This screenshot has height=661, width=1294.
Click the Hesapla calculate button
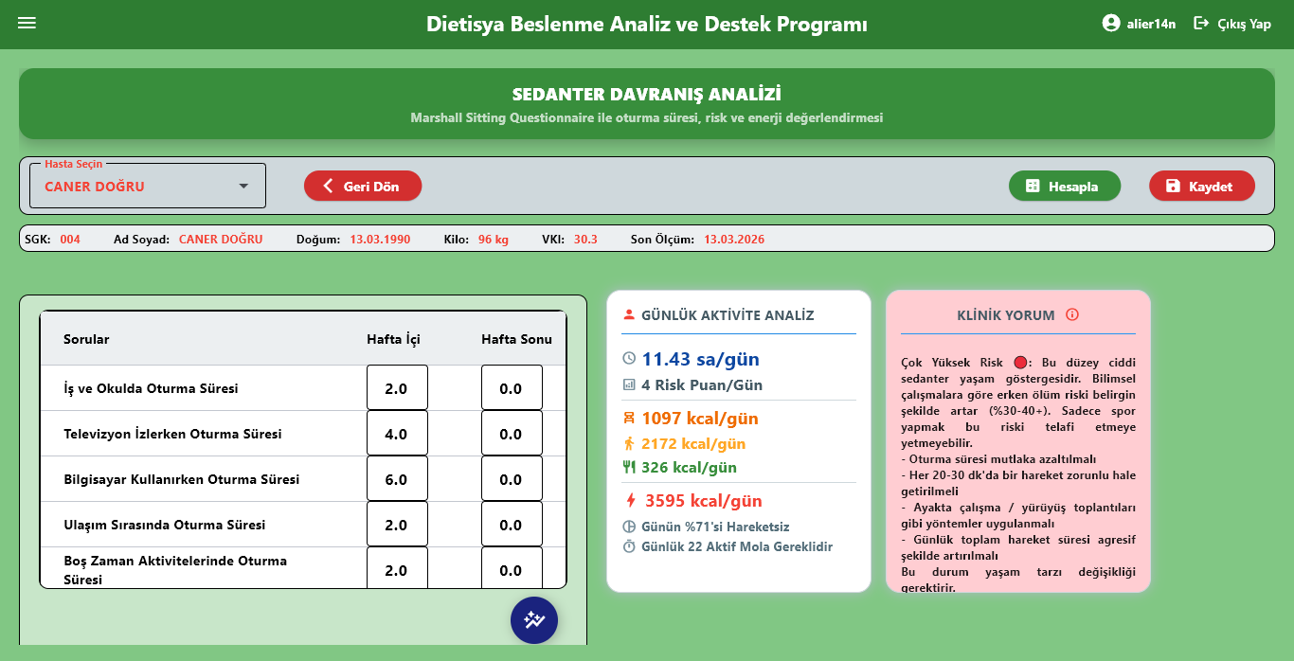point(1065,186)
